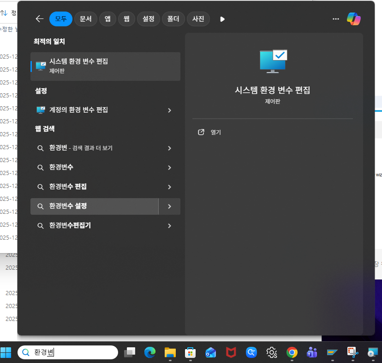Open the blue magnifier chat app in taskbar
This screenshot has width=382, height=363.
251,352
